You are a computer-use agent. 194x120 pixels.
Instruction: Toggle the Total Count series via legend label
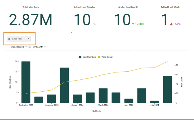pyautogui.click(x=107, y=57)
